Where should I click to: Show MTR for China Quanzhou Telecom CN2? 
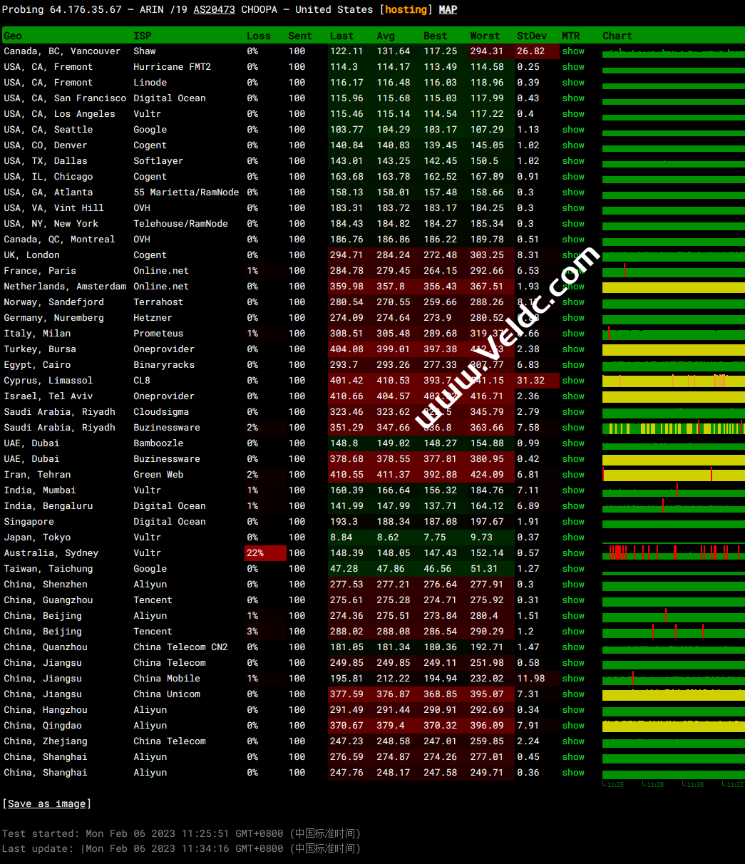tap(572, 647)
